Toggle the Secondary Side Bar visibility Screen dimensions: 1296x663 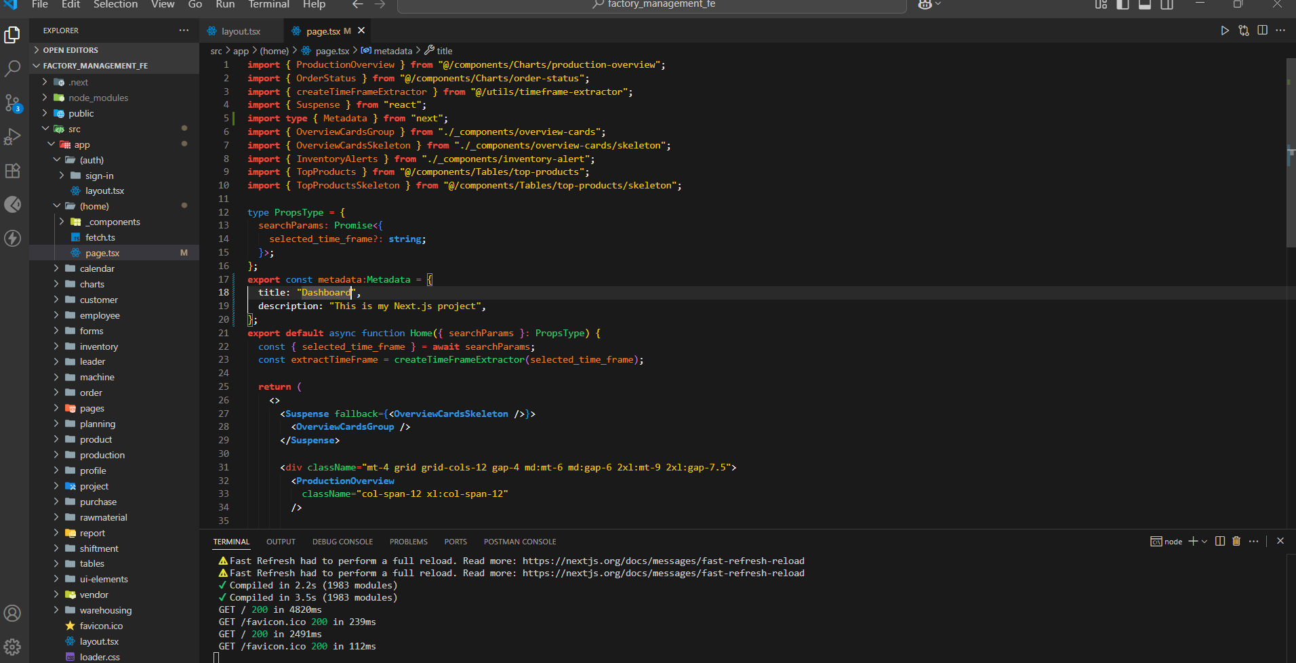1167,5
